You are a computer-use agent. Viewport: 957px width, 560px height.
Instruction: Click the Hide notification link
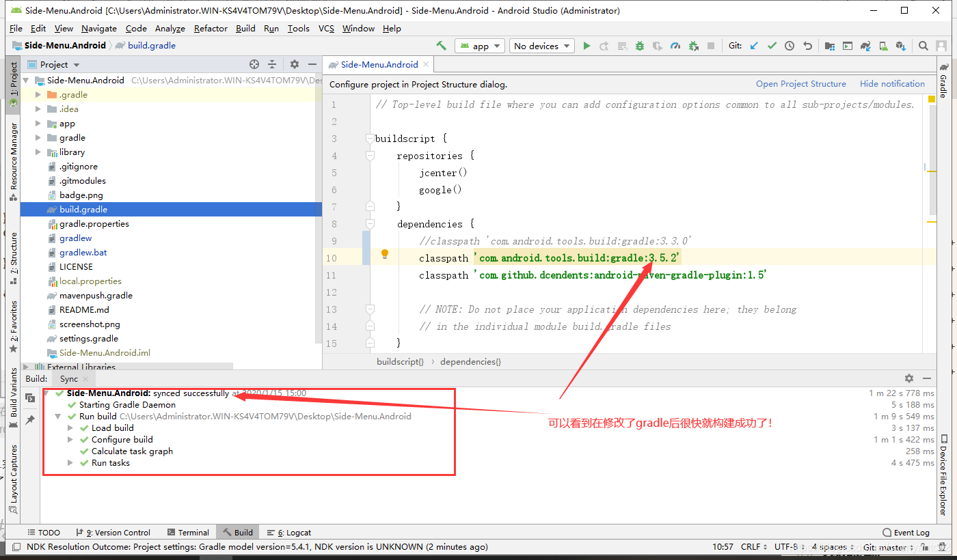tap(892, 84)
